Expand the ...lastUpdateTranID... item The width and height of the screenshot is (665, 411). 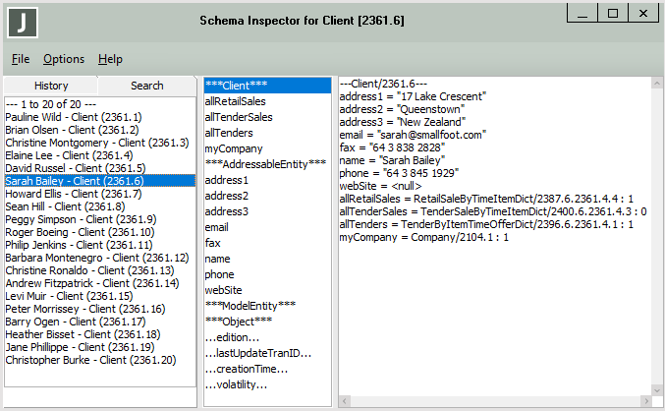pos(258,353)
